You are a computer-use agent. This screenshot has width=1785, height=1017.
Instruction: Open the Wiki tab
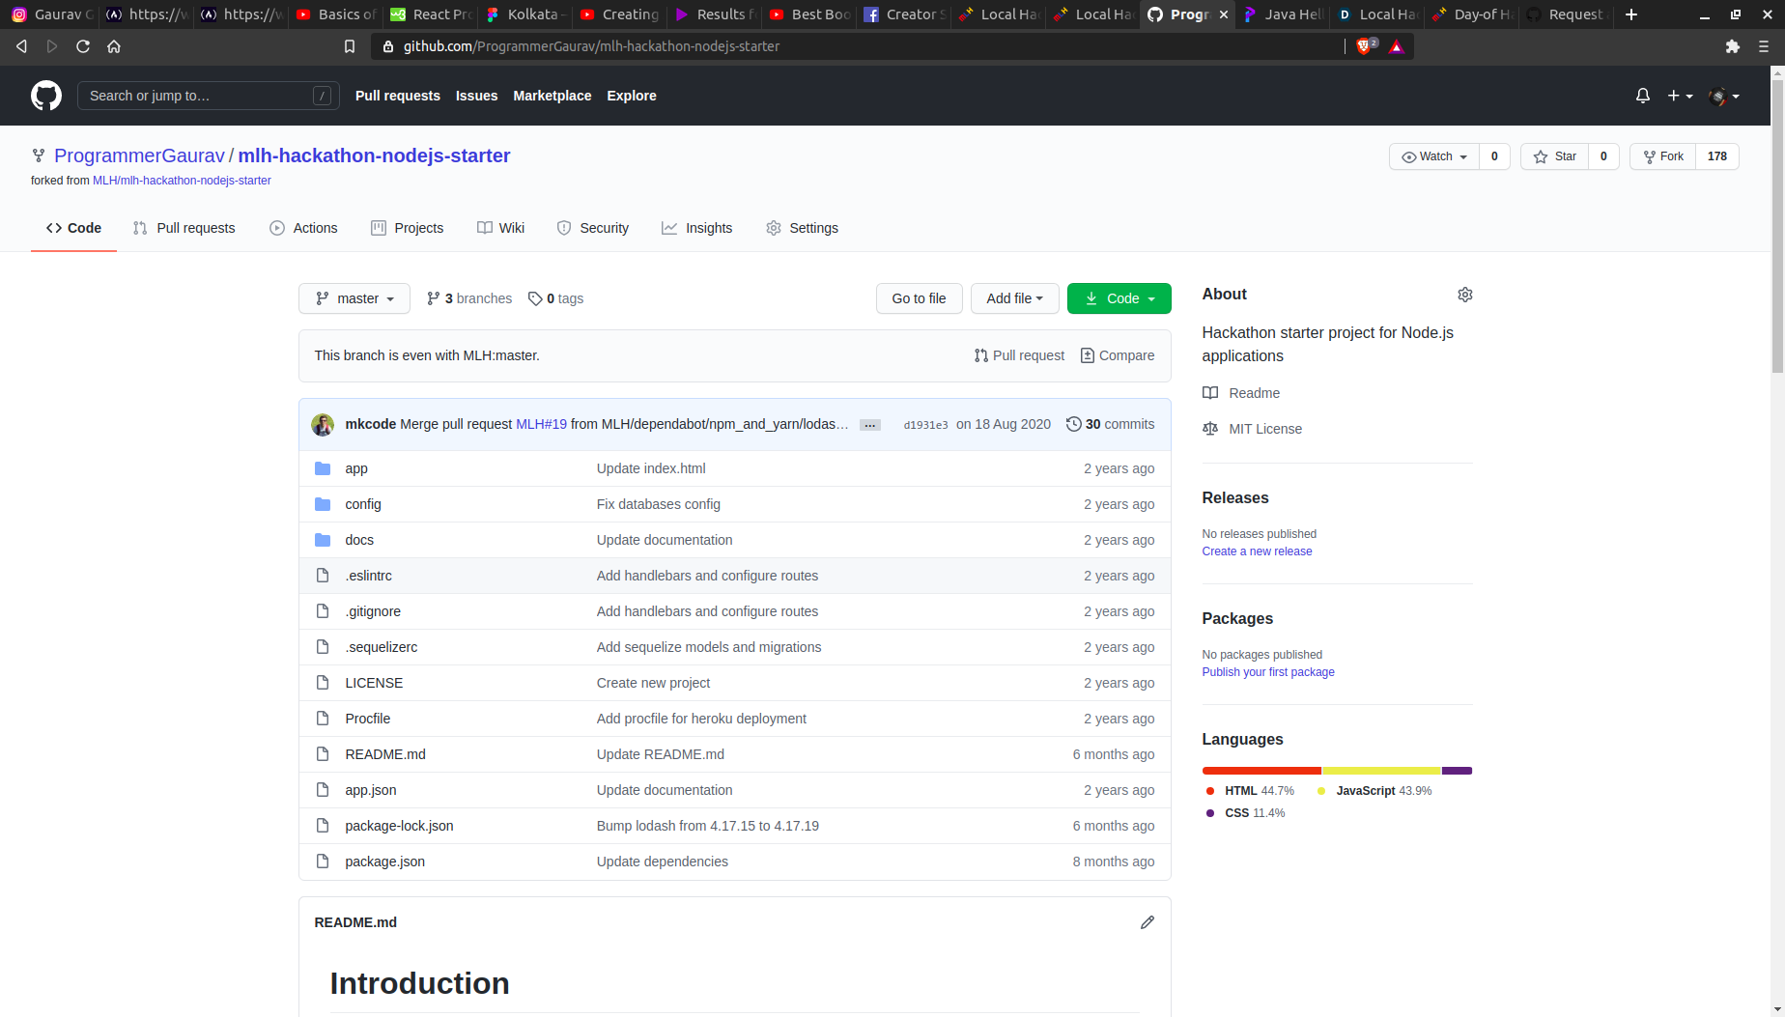pos(500,228)
